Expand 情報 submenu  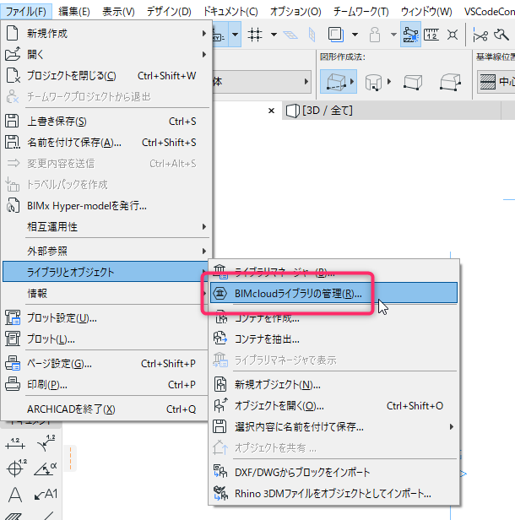106,293
